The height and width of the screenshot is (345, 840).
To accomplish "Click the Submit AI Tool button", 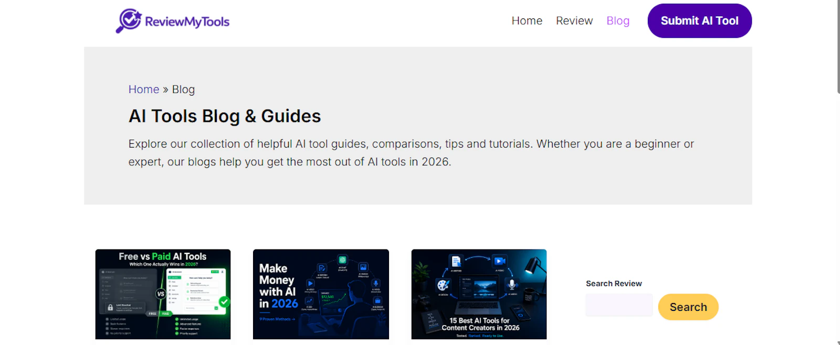I will [x=699, y=21].
